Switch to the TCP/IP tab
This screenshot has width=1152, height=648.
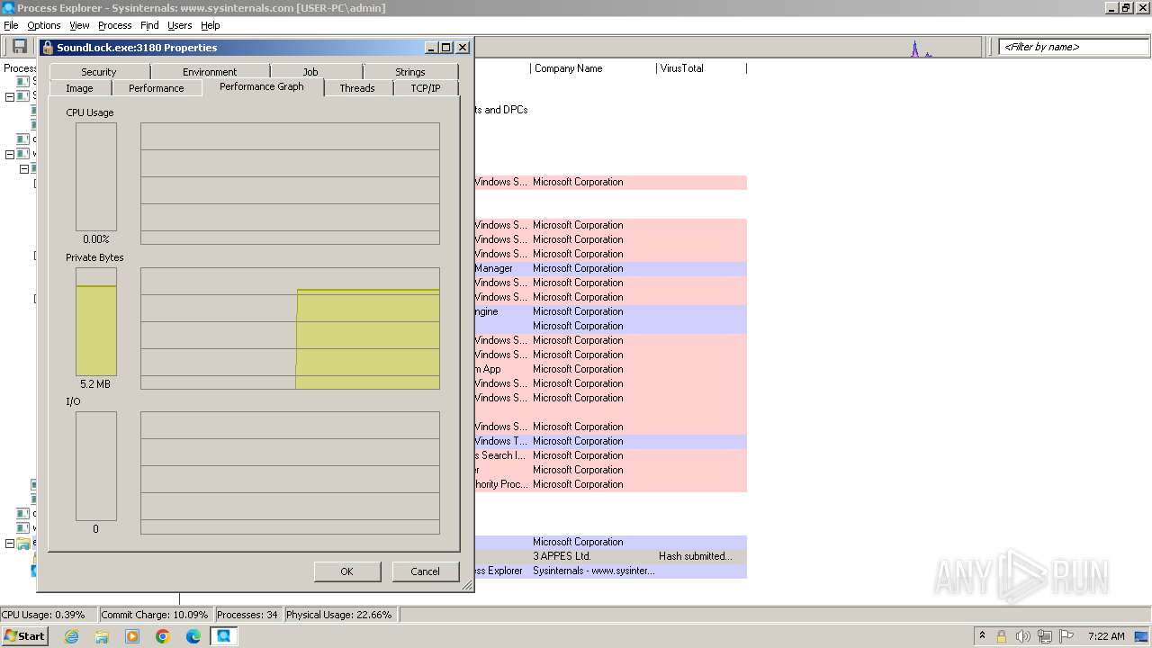pos(426,88)
